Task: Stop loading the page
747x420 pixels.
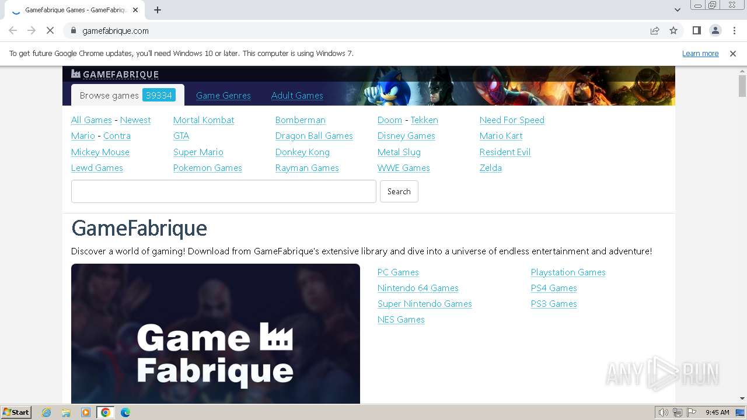Action: coord(50,30)
